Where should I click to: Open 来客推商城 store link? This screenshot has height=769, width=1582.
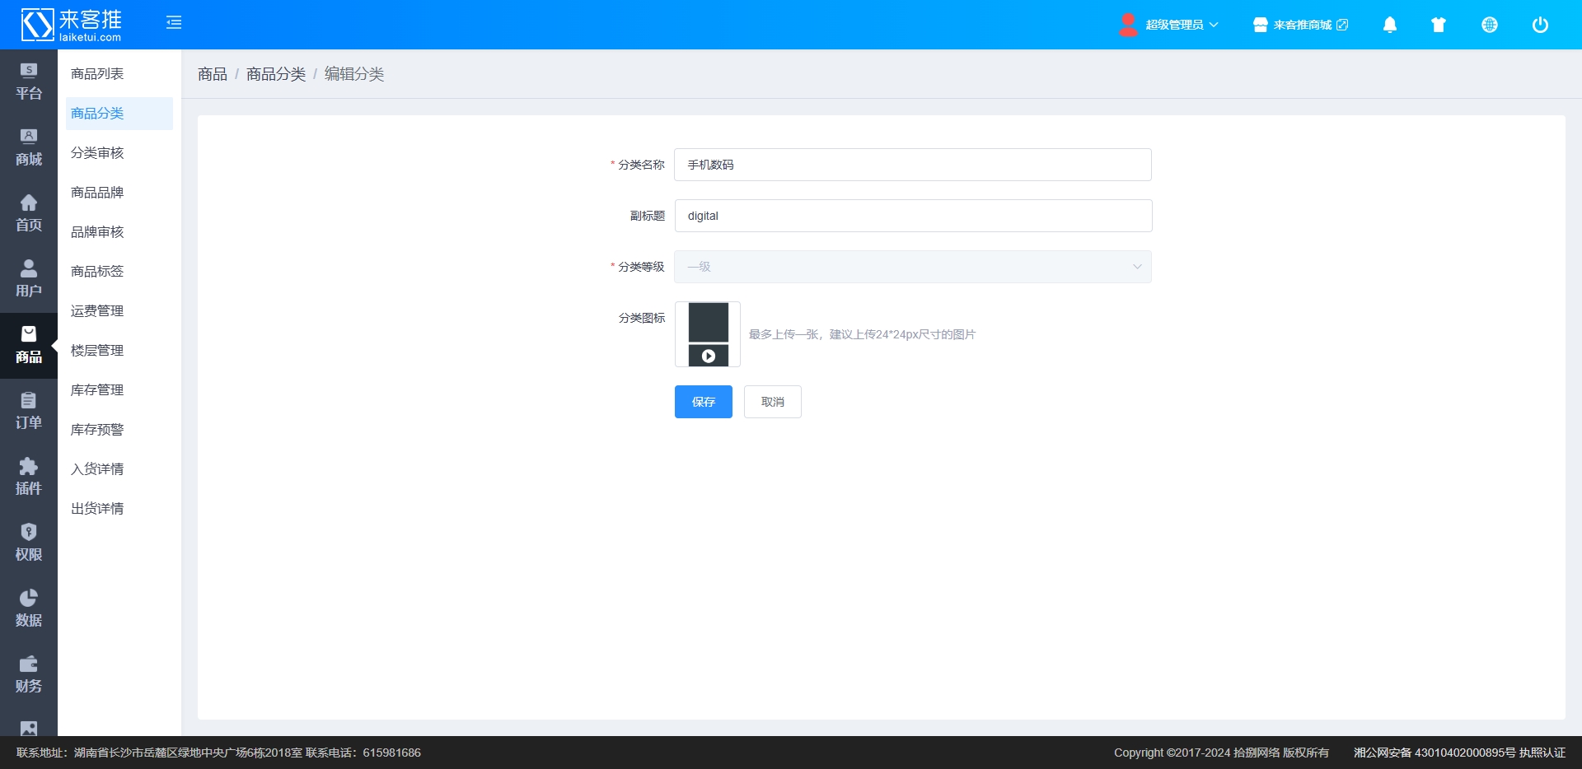1302,25
